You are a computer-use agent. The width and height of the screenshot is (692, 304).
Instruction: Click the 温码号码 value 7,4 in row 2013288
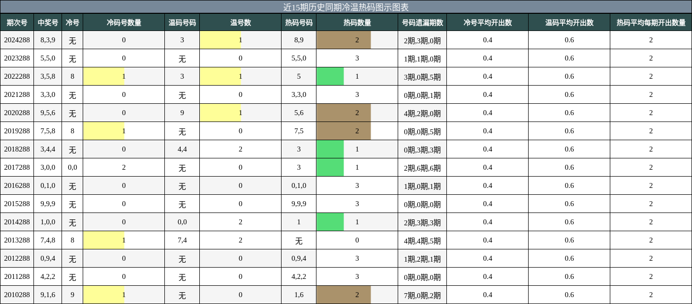pos(182,240)
